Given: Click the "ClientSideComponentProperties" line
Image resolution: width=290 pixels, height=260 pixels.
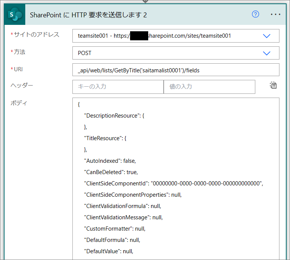Looking at the screenshot, I should point(133,195).
